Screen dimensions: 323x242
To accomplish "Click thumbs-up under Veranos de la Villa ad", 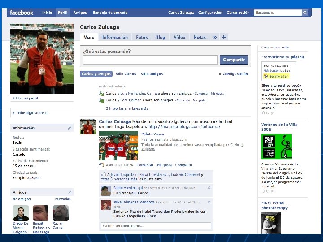I will tap(263, 191).
